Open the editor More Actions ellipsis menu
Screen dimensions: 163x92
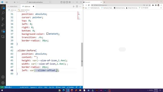click(x=80, y=6)
